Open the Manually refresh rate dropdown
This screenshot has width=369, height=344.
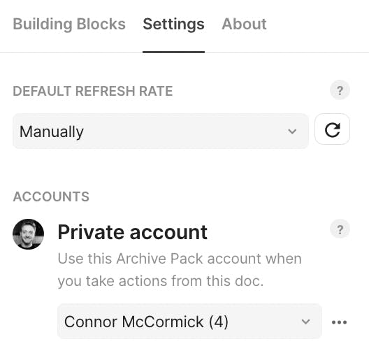(x=161, y=131)
